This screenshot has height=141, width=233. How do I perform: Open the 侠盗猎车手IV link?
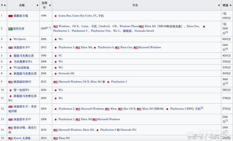22,119
